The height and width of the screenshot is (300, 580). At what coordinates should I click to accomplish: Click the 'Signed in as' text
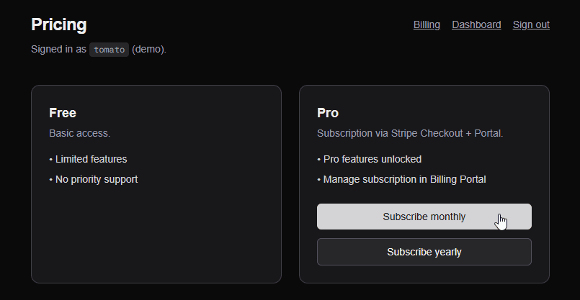pyautogui.click(x=58, y=50)
